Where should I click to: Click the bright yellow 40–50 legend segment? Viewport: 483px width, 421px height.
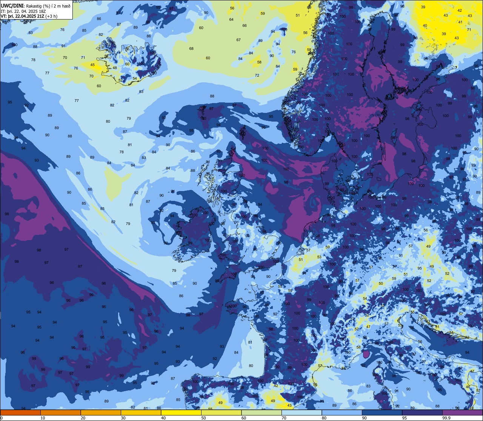(181, 412)
